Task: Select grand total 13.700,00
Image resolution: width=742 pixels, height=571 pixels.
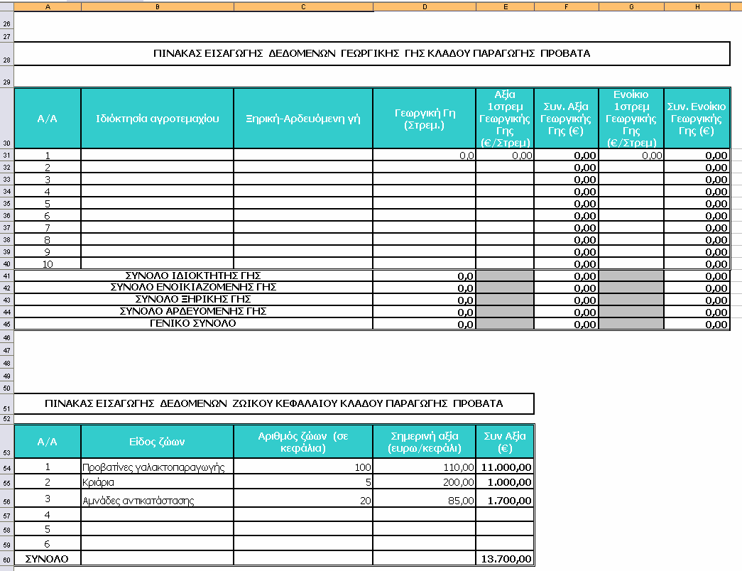Action: (505, 558)
